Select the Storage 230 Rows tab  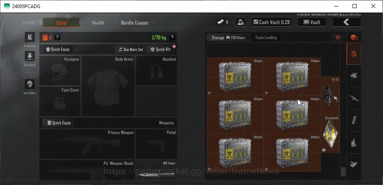(x=229, y=38)
